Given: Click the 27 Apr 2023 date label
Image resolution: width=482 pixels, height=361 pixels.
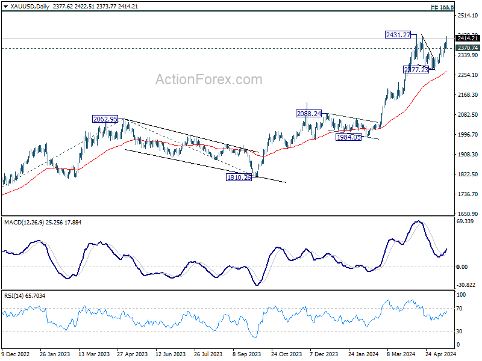Looking at the screenshot, I should tap(132, 354).
